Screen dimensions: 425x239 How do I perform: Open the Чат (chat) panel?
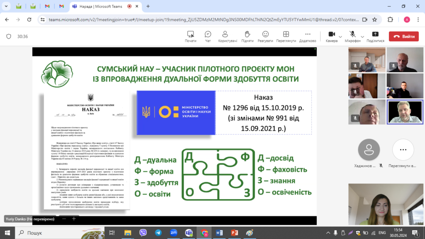click(x=208, y=36)
